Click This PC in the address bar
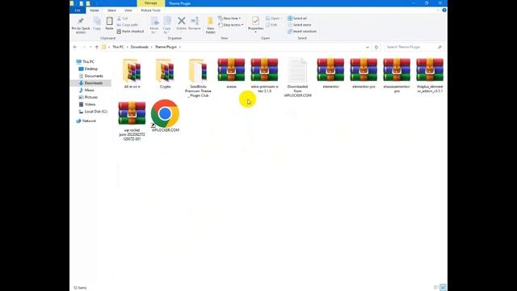The image size is (517, 291). tap(118, 47)
